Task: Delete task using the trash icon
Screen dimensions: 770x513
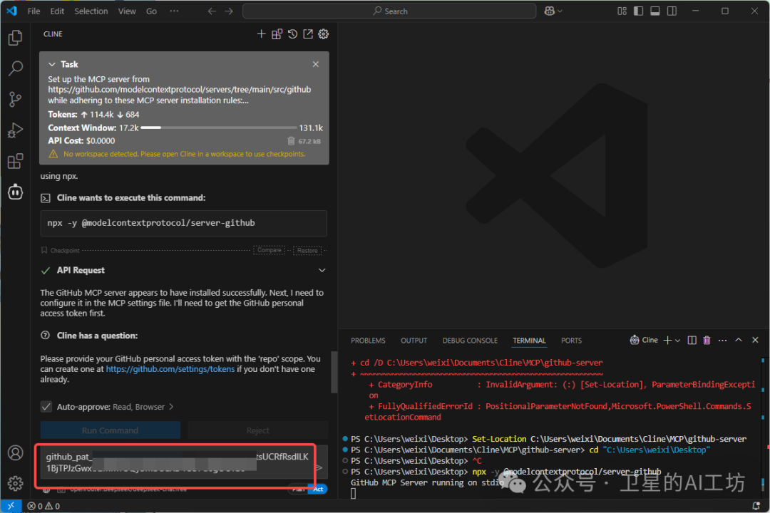Action: (291, 141)
